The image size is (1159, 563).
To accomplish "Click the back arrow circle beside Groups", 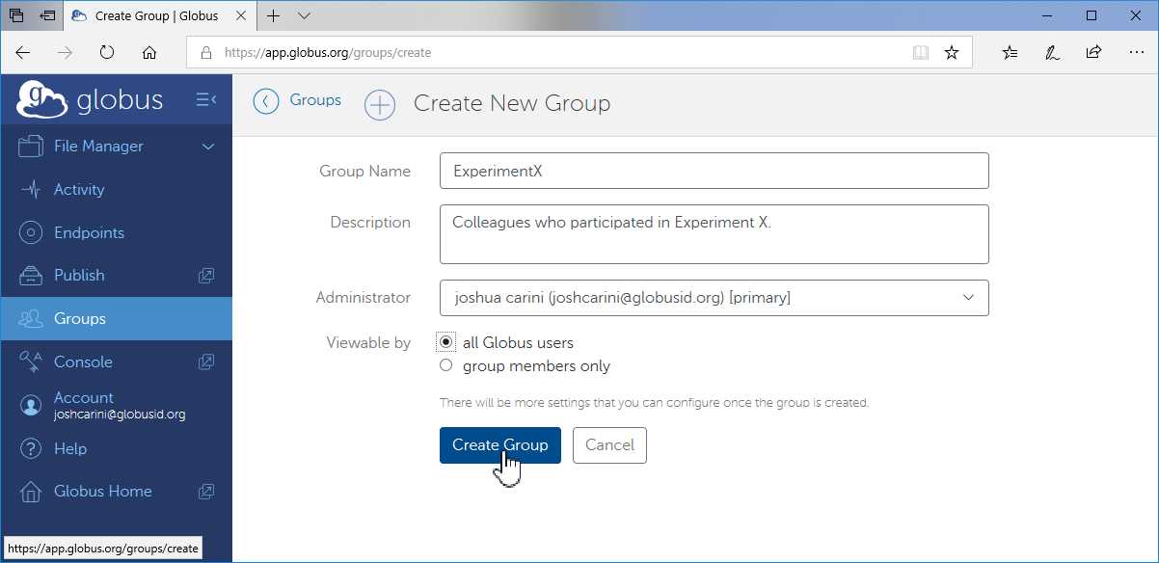I will click(266, 101).
